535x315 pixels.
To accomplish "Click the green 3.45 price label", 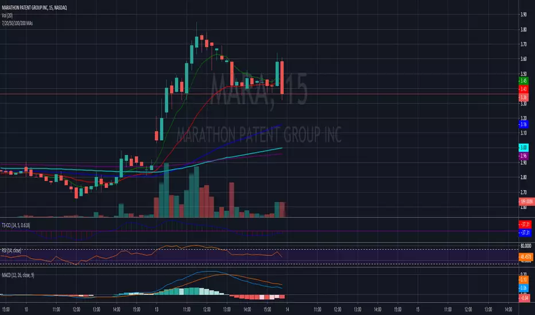I will [x=524, y=81].
